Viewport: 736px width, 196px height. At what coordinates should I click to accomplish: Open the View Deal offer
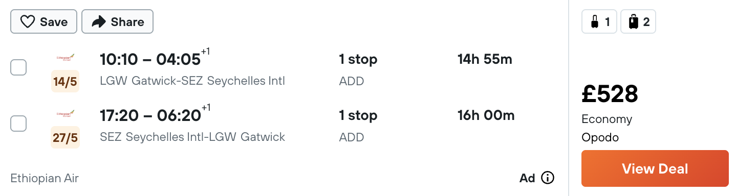[x=655, y=168]
